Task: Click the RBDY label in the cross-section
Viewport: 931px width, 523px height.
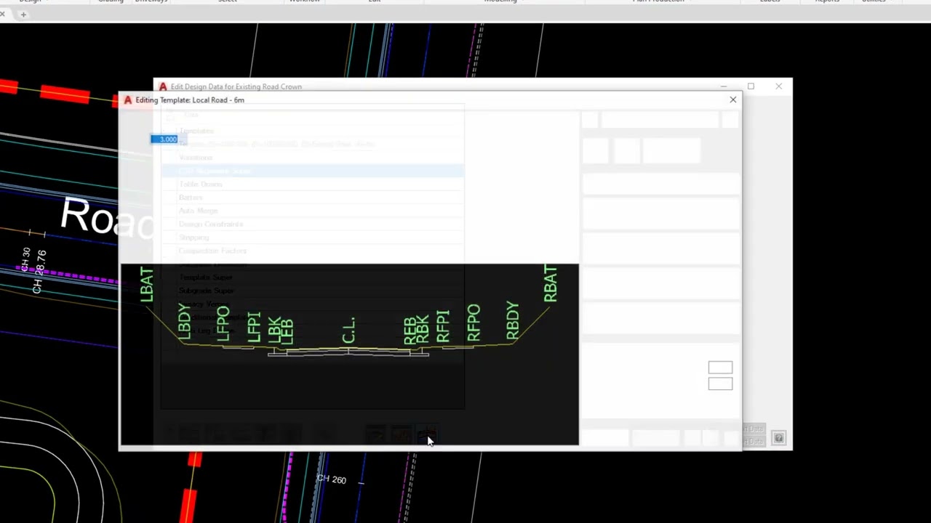Action: 512,321
